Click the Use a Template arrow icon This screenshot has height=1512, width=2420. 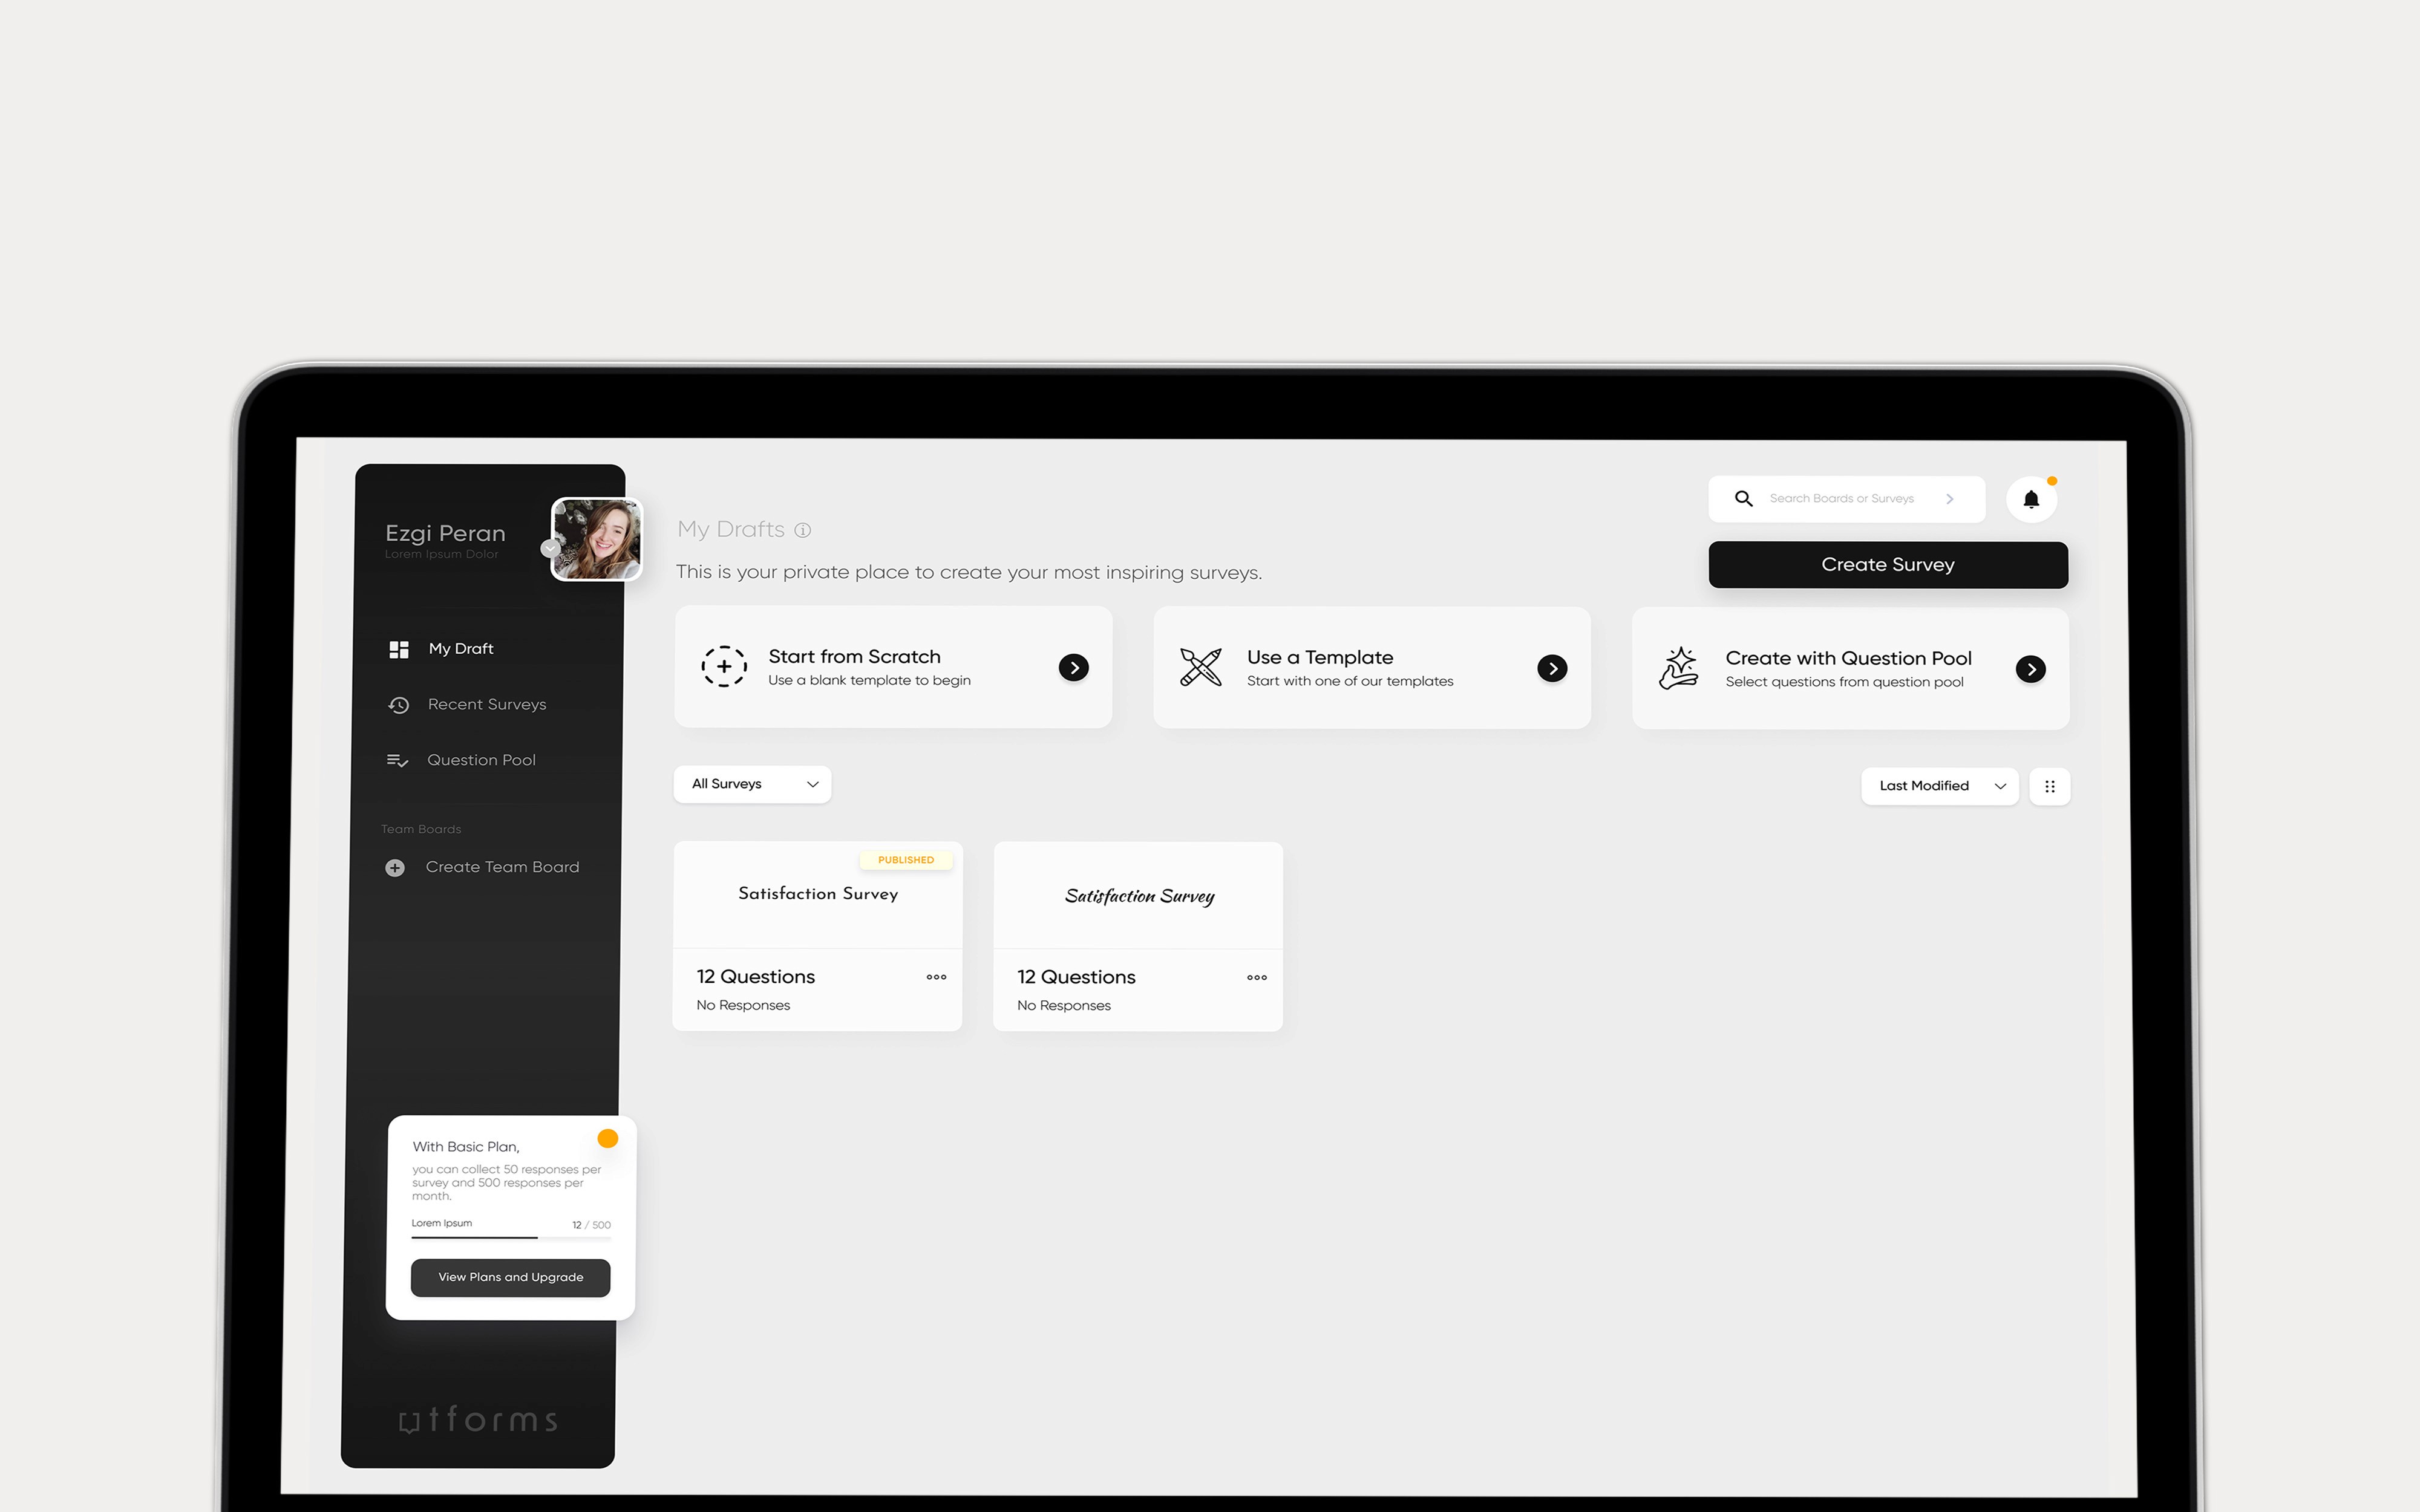tap(1552, 667)
